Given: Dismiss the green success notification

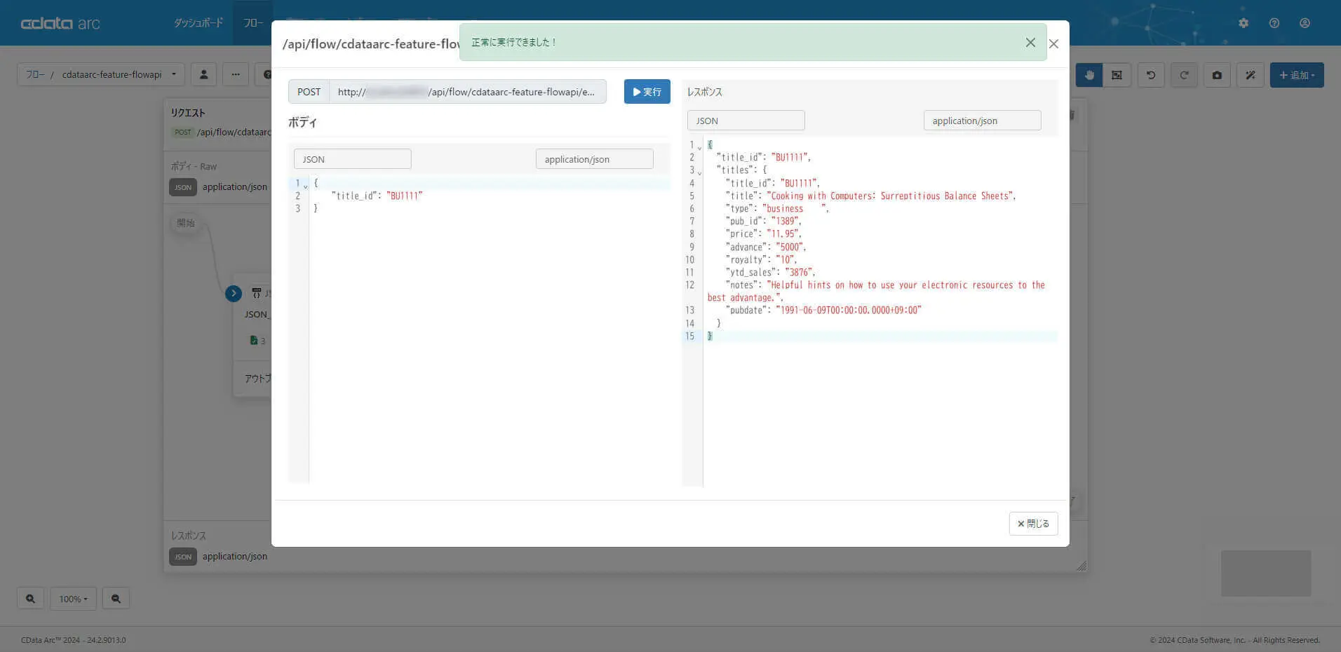Looking at the screenshot, I should coord(1030,42).
